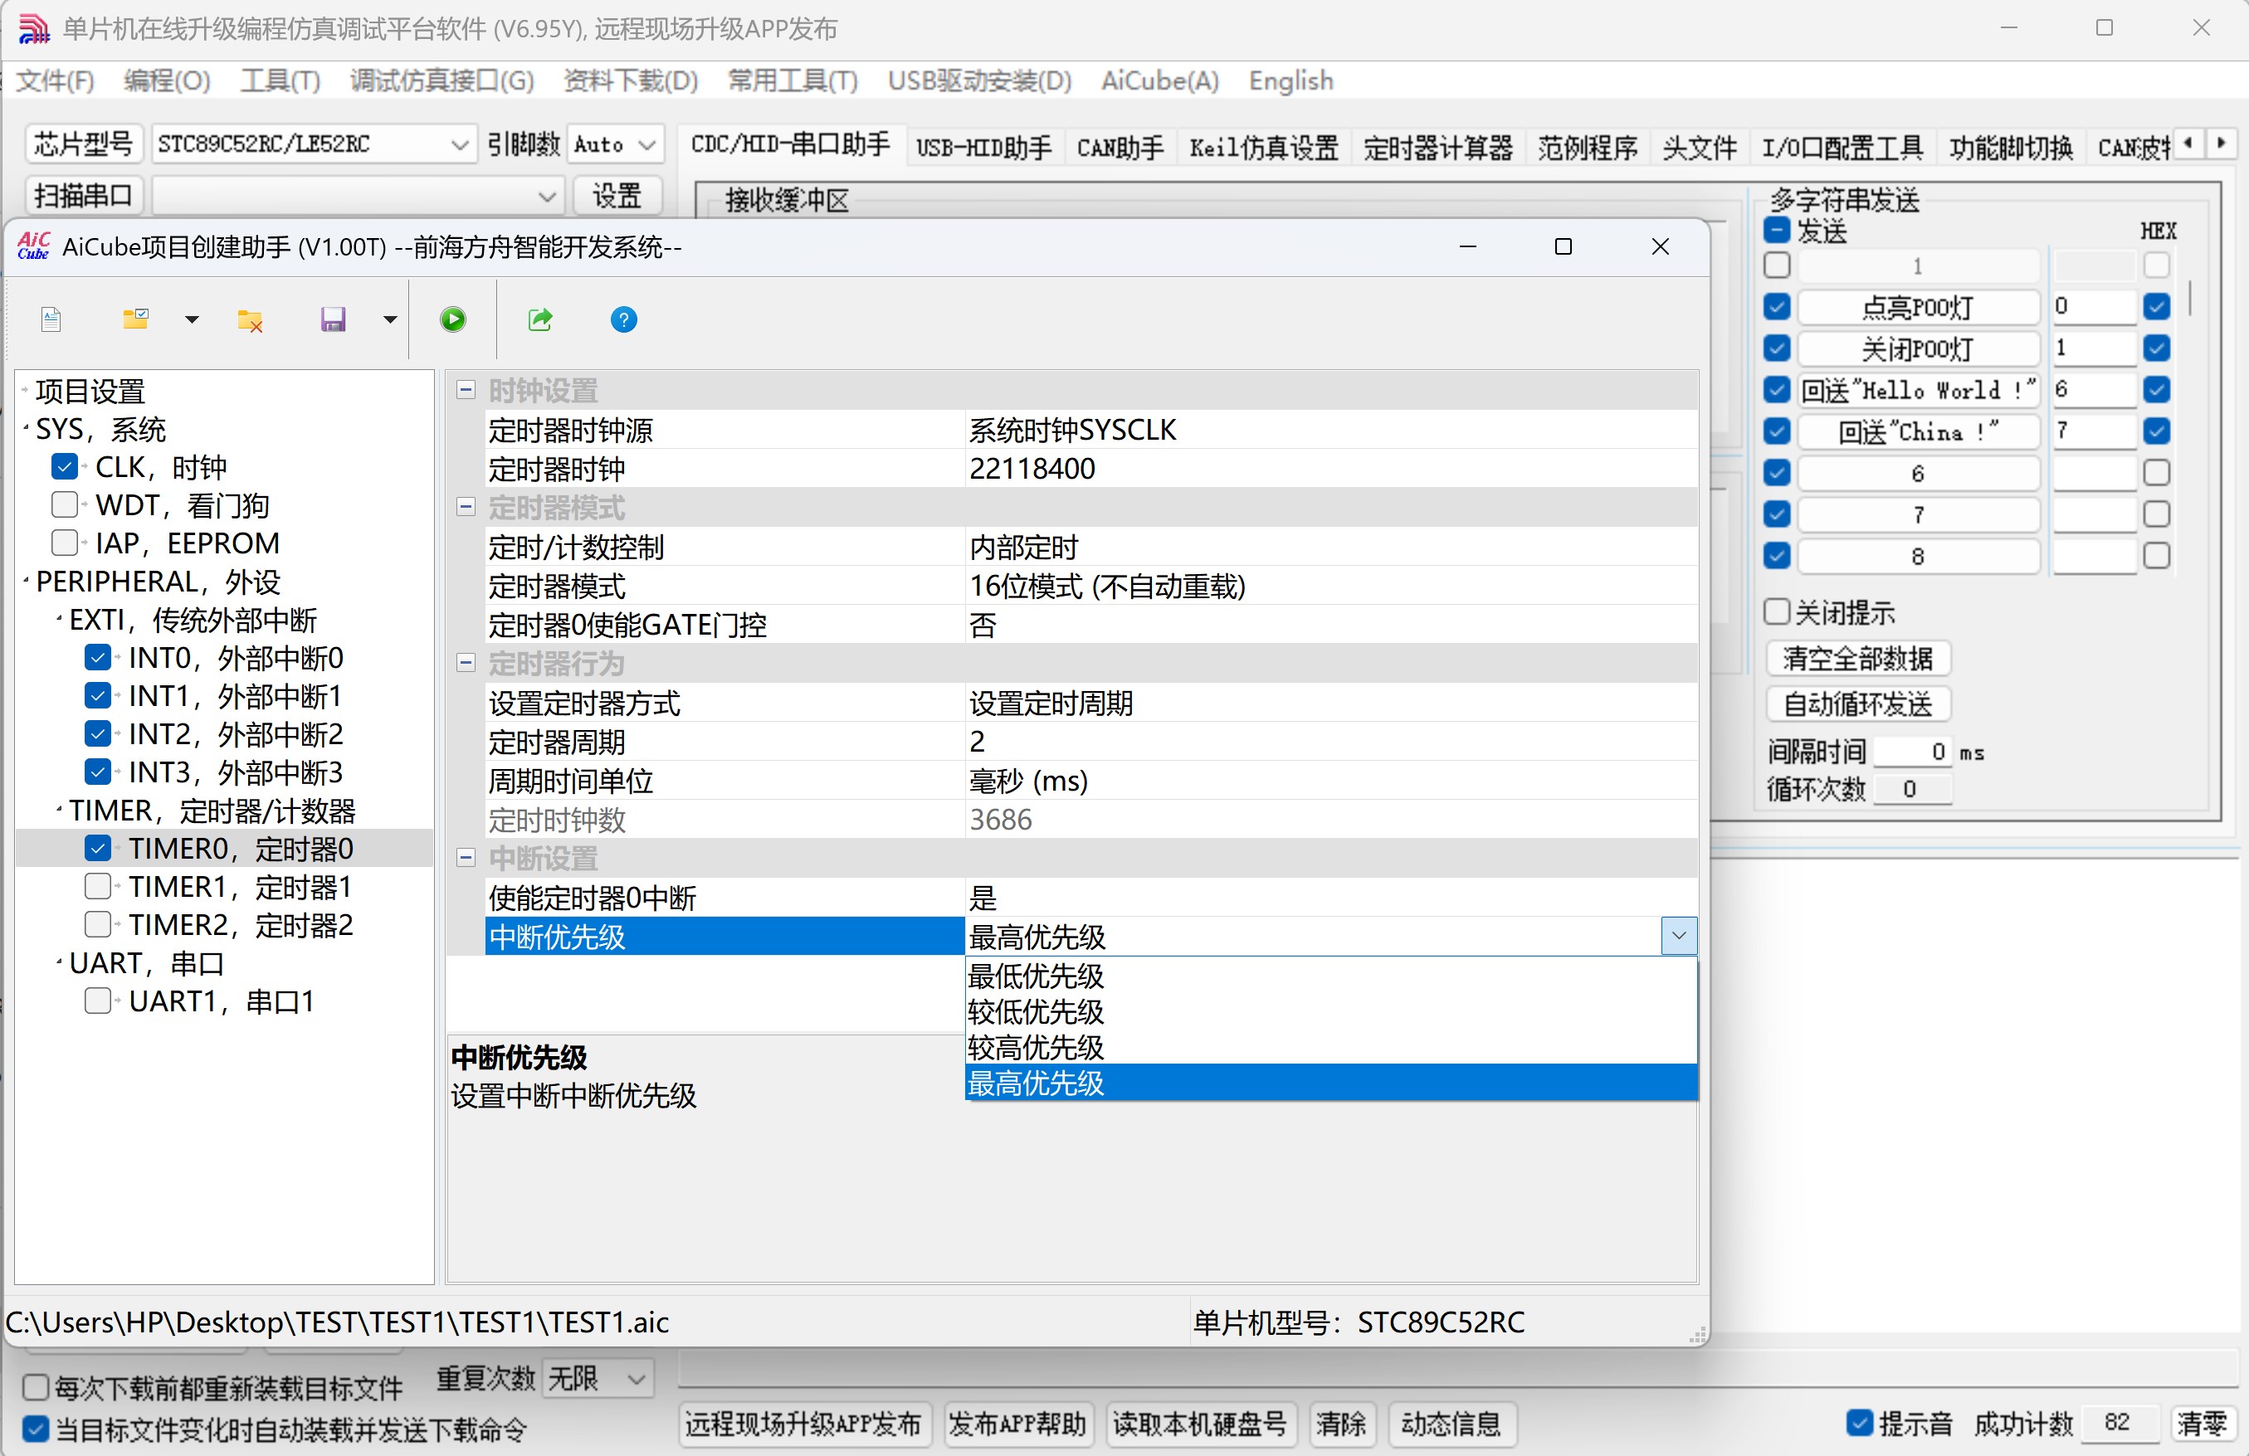Click the AiCube logo icon in dialog title
2249x1456 pixels.
pyautogui.click(x=34, y=246)
